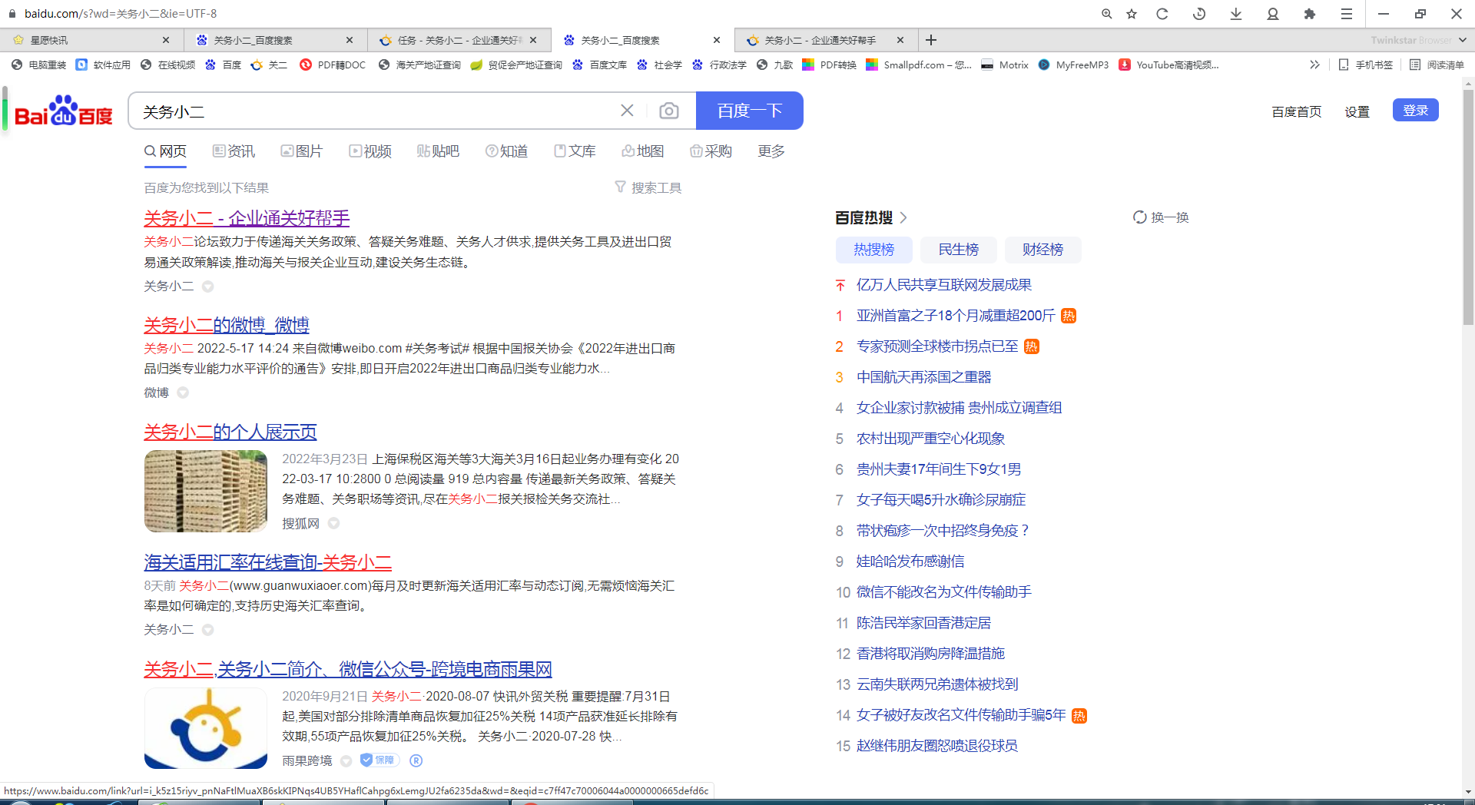Switch to the 视频 tab

(370, 151)
